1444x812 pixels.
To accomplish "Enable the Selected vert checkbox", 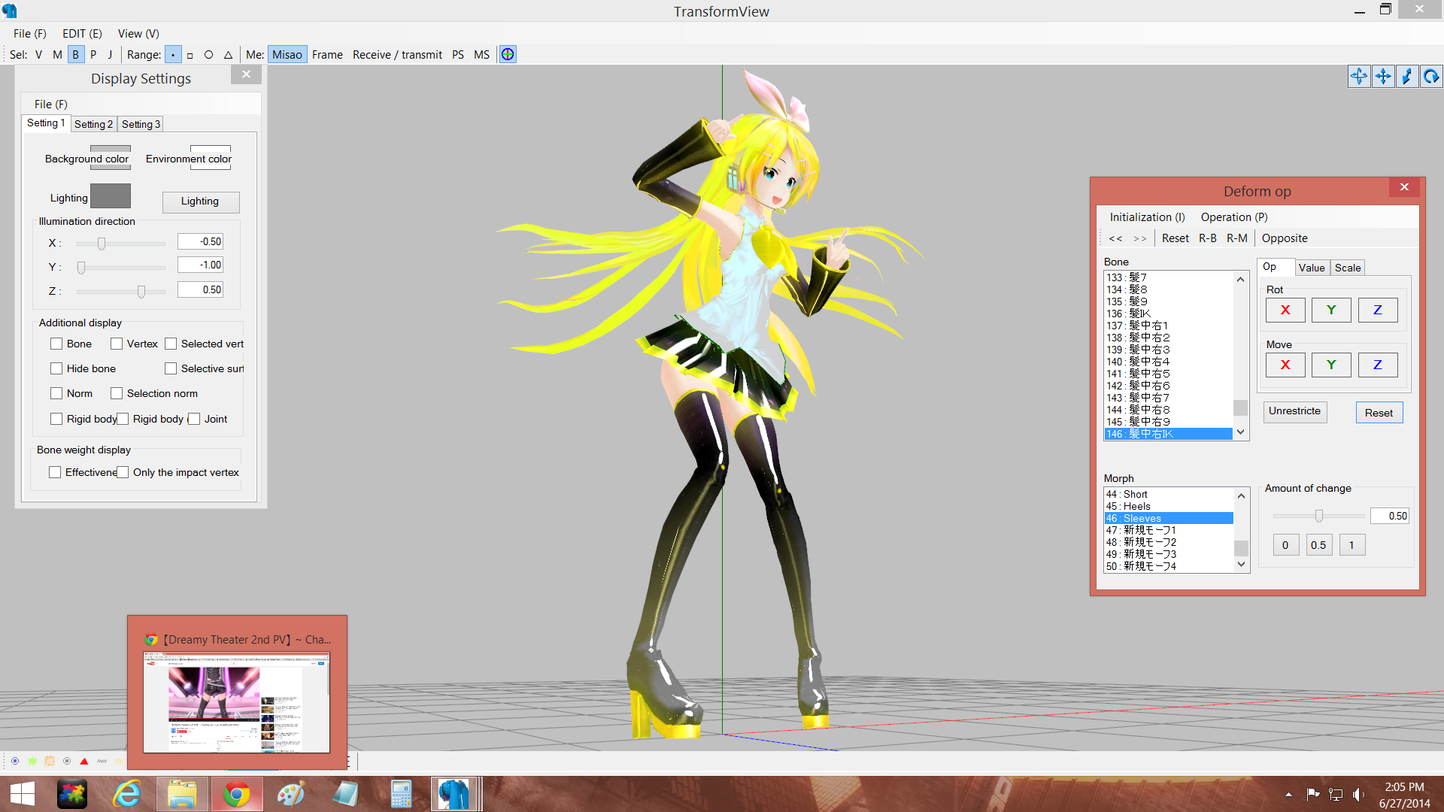I will coord(171,344).
